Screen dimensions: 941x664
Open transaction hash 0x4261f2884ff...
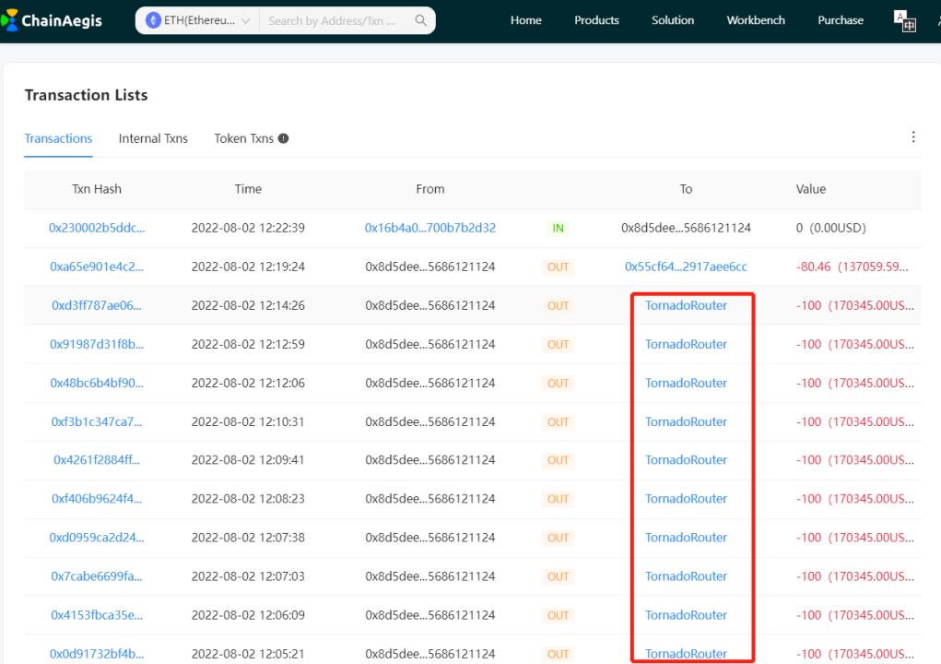coord(97,460)
